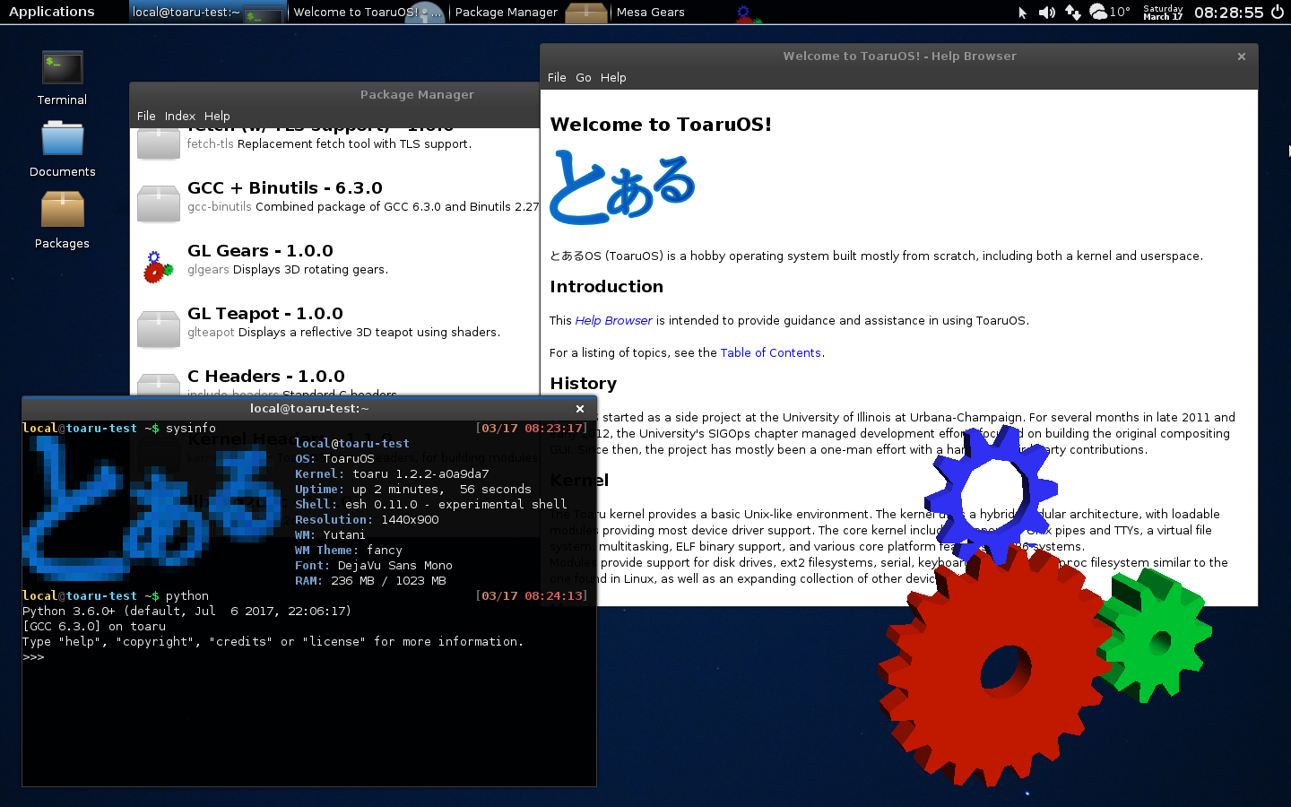Close the Help Browser window
Screen dimensions: 1291x807
point(1242,56)
